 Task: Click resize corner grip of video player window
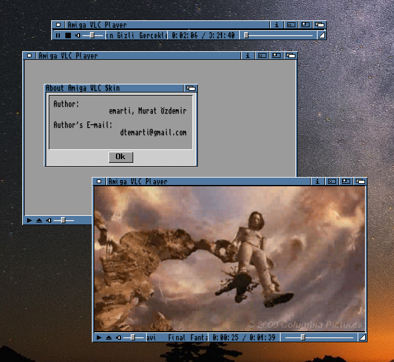point(363,337)
